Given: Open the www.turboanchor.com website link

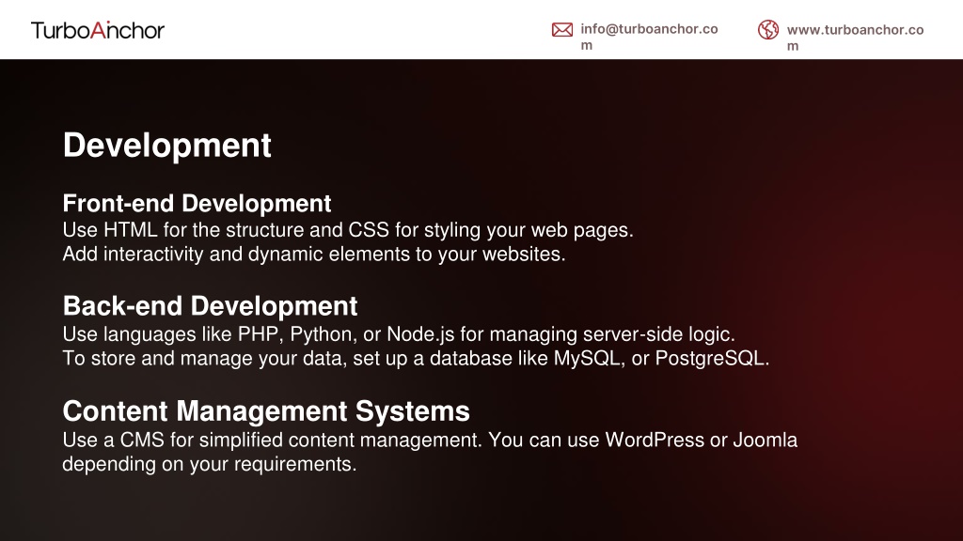Looking at the screenshot, I should pyautogui.click(x=855, y=38).
